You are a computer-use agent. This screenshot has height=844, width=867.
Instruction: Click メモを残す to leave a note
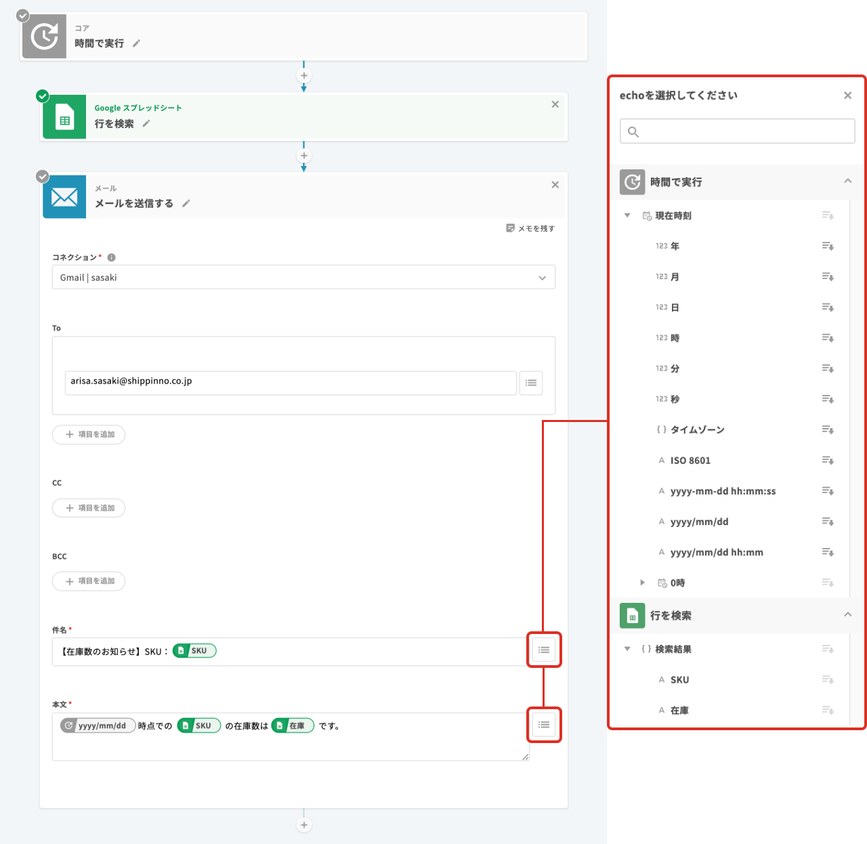pyautogui.click(x=530, y=228)
